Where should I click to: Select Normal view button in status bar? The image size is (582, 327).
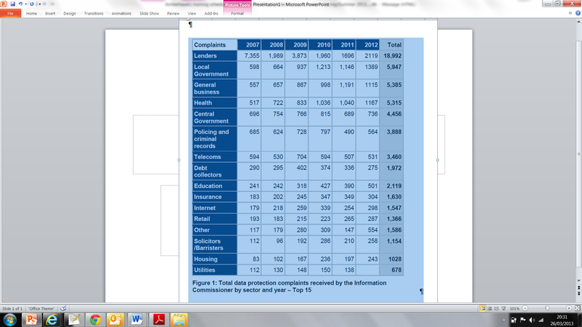click(483, 308)
